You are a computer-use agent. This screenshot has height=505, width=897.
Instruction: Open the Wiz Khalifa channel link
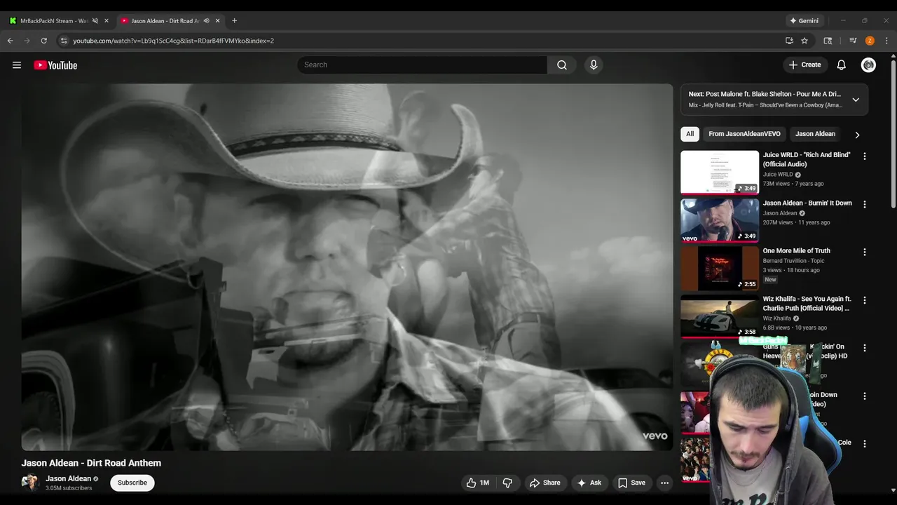click(776, 318)
